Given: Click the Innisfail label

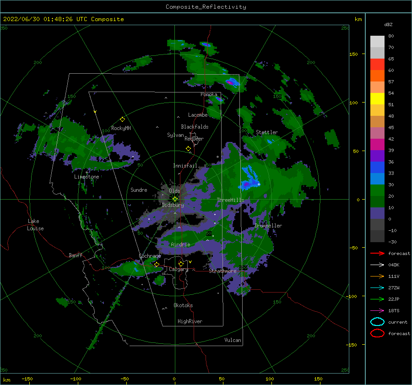Looking at the screenshot, I should pos(185,166).
